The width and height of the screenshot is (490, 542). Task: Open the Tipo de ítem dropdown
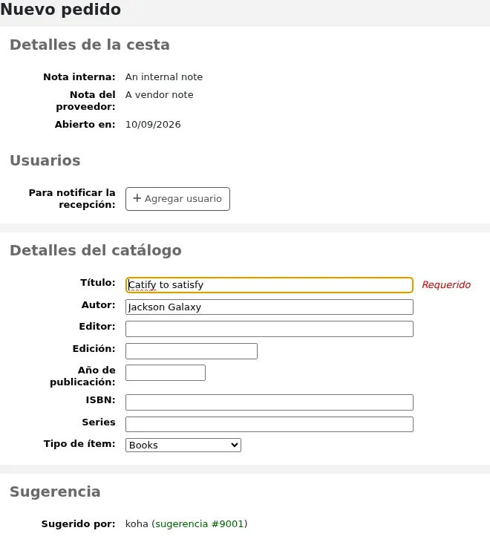(x=183, y=445)
